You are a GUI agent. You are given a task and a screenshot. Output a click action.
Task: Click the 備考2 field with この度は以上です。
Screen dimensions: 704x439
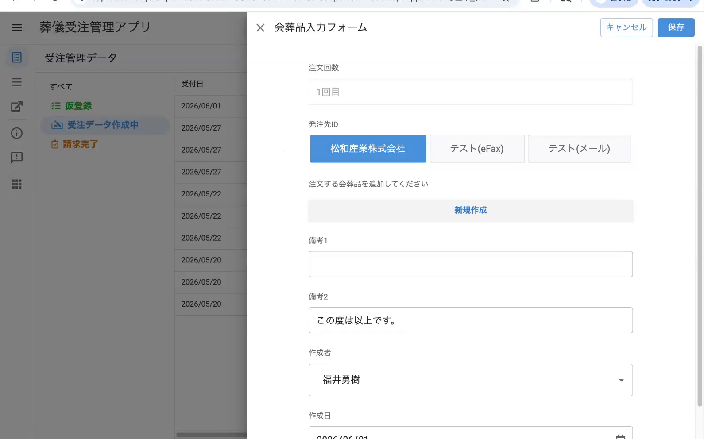coord(470,320)
